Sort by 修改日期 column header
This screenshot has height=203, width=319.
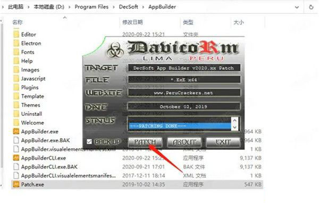click(132, 22)
